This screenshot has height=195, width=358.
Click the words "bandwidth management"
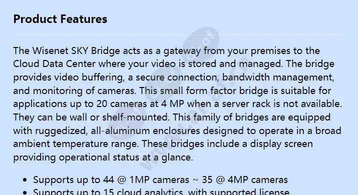(278, 77)
